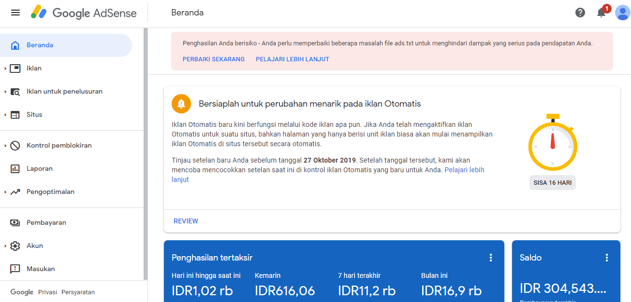Expand the Pengoptimalan menu arrow
This screenshot has height=302, width=631.
(5, 192)
